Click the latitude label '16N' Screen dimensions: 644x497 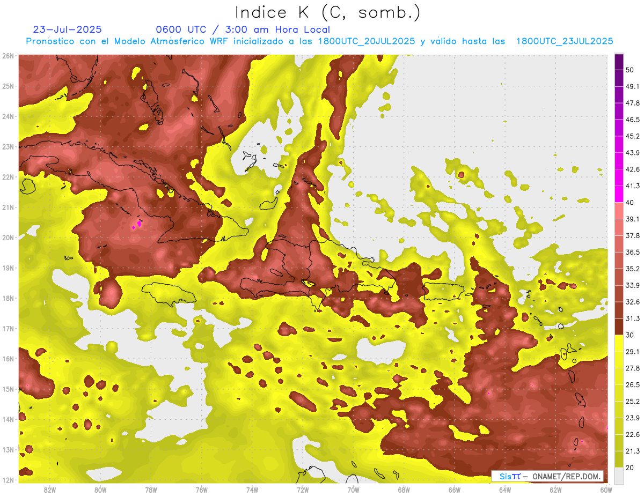[8, 359]
